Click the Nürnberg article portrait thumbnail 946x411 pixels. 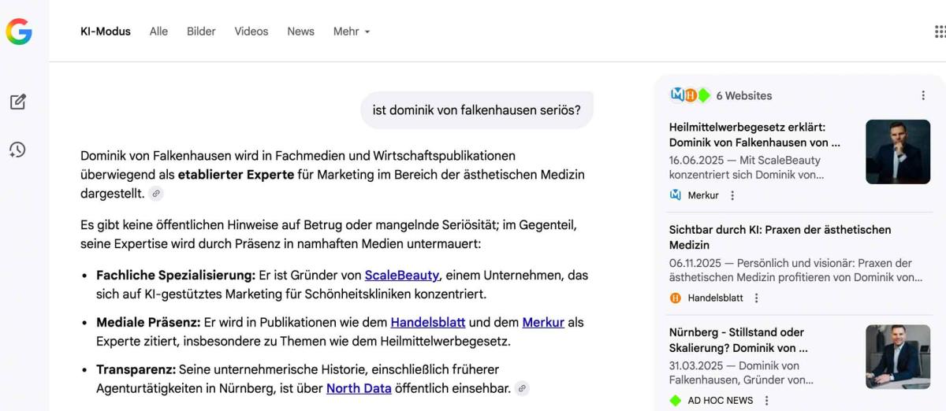898,357
